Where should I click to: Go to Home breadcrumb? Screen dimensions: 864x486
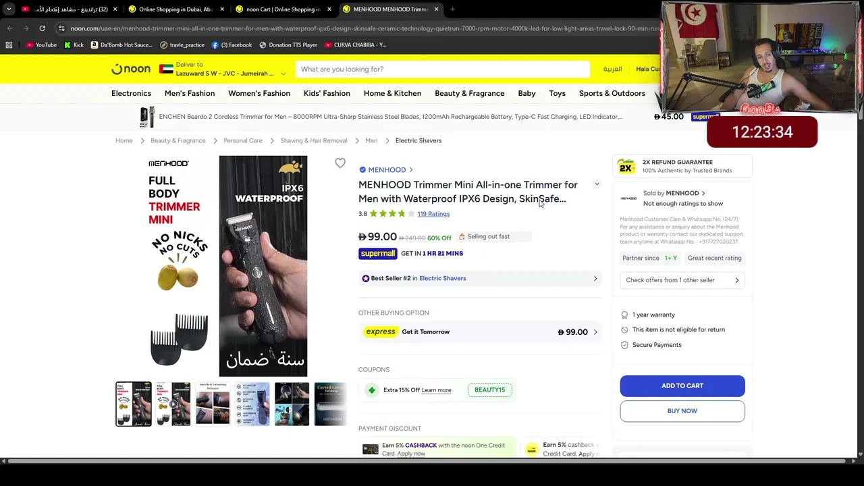pyautogui.click(x=124, y=140)
